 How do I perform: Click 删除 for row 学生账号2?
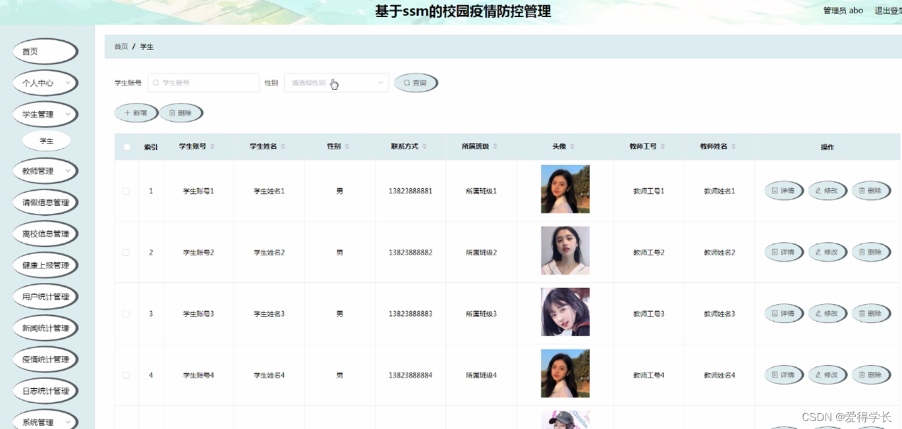coord(871,252)
